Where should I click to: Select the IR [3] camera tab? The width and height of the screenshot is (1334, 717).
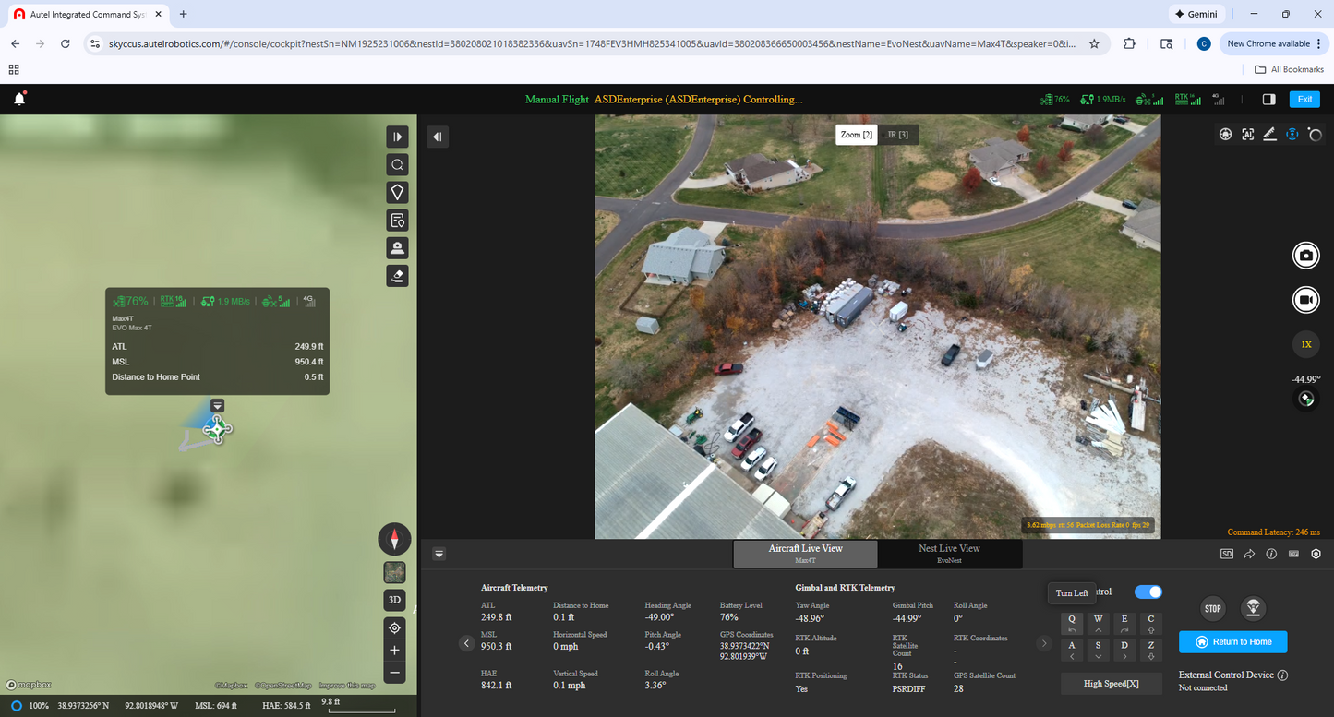tap(897, 135)
